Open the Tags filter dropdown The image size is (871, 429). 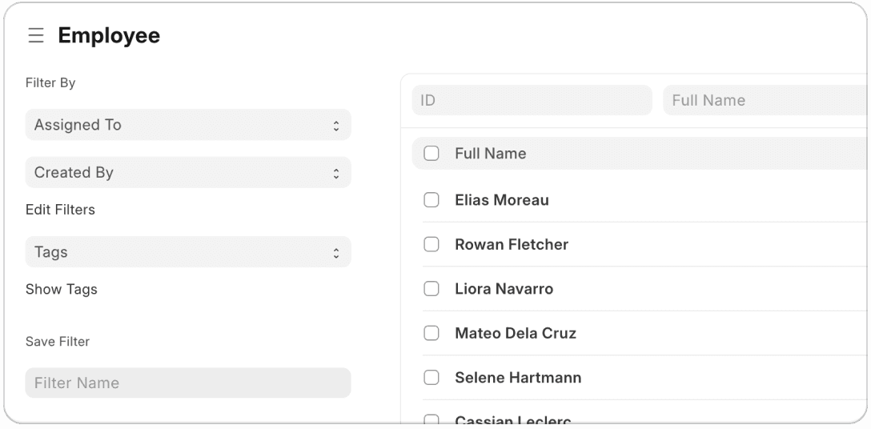(x=188, y=252)
